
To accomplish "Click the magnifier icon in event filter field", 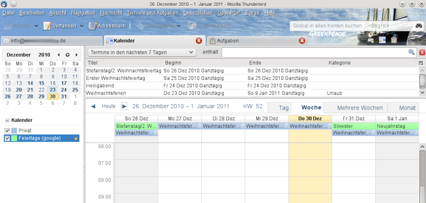I will [x=412, y=52].
